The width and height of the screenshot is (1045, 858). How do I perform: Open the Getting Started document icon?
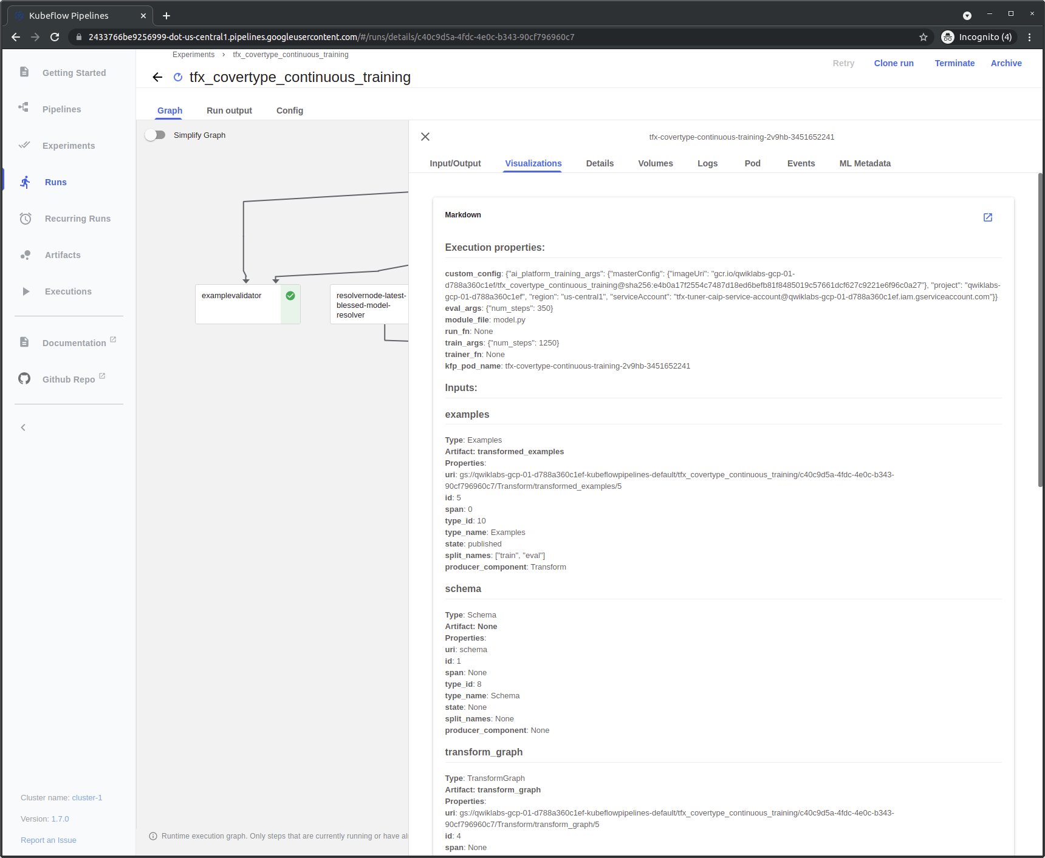click(x=24, y=72)
